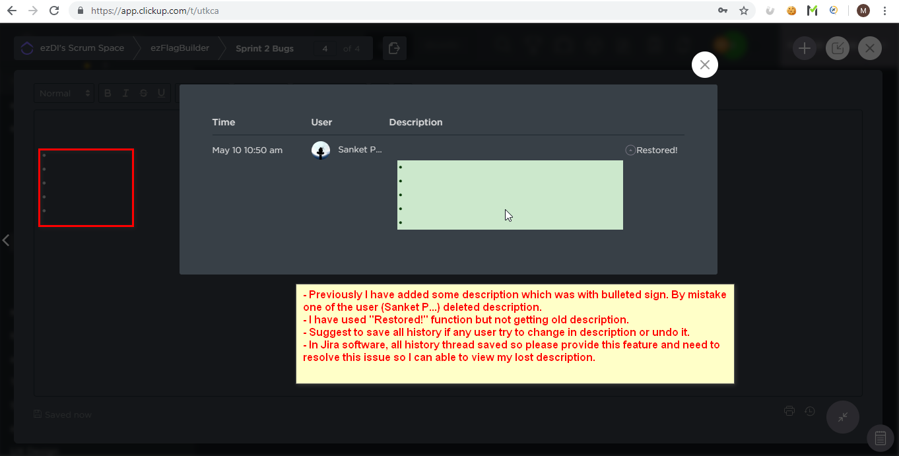Click the Description column header
899x456 pixels.
tap(416, 122)
